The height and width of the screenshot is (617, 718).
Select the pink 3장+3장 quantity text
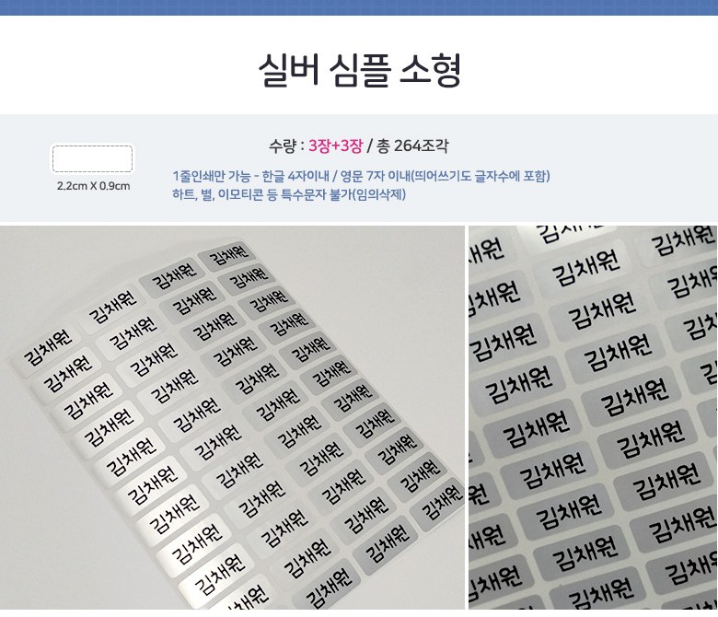[335, 146]
